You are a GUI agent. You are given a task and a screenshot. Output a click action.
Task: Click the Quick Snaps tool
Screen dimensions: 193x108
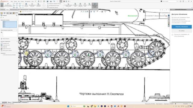coord(81,5)
